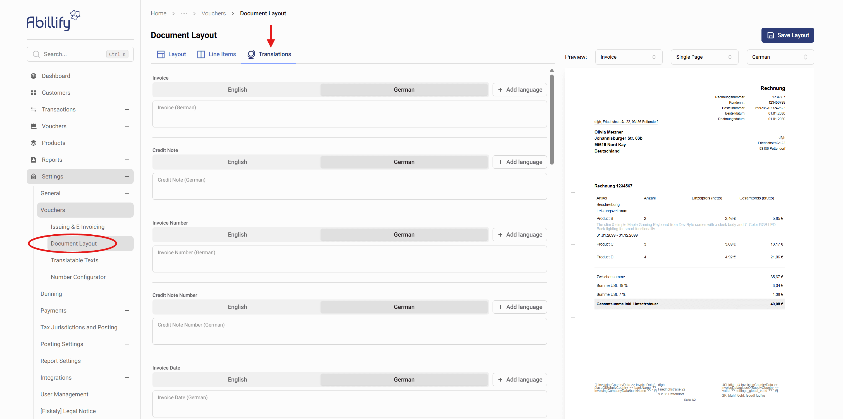Switch to the Line Items tab

coord(216,54)
